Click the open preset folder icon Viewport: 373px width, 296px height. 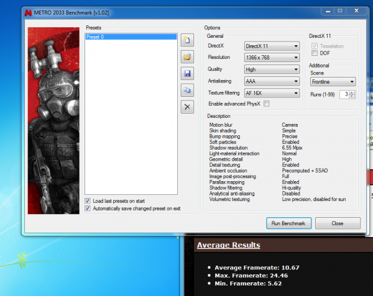pyautogui.click(x=186, y=57)
